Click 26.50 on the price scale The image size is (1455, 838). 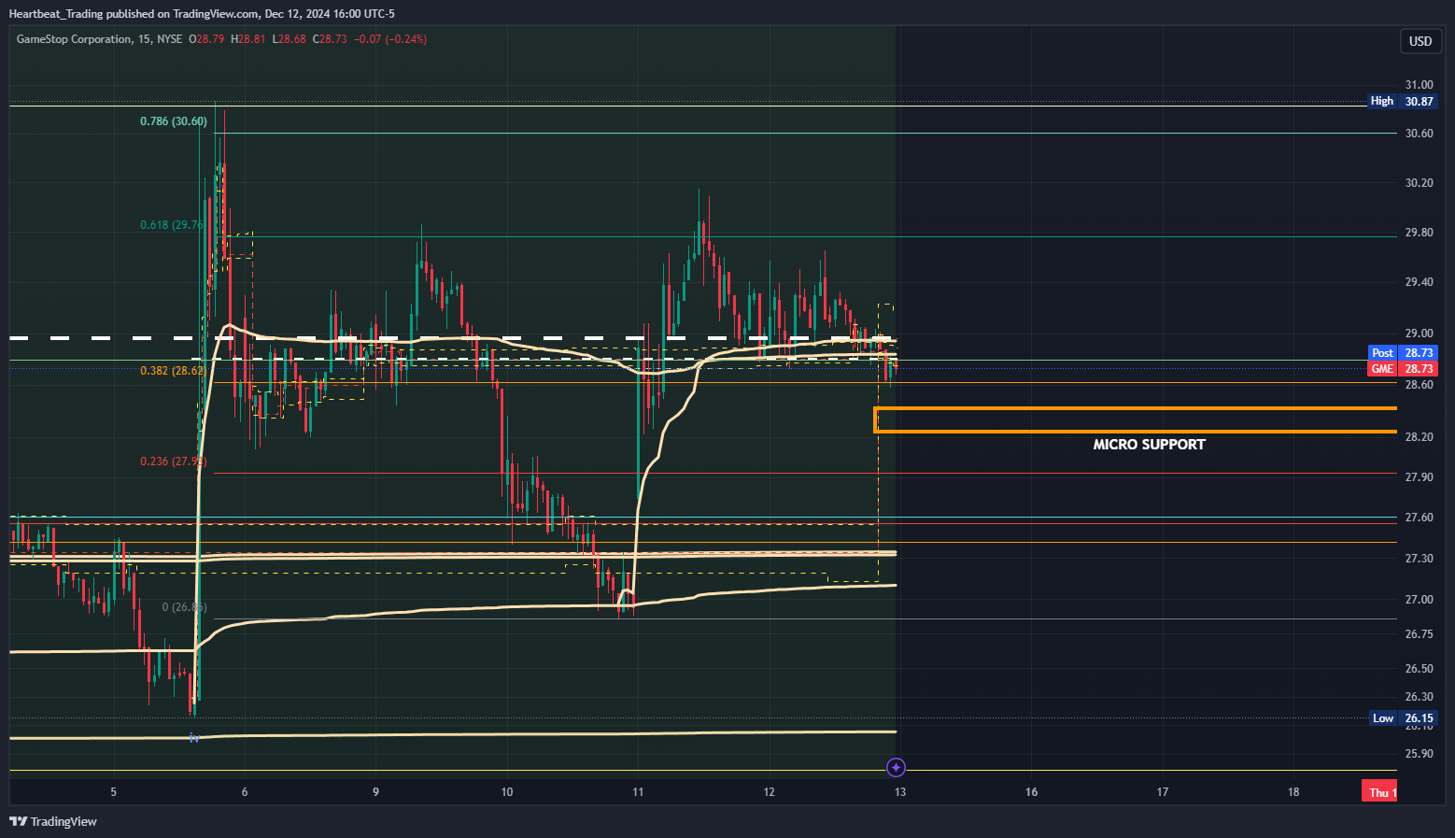click(1419, 669)
